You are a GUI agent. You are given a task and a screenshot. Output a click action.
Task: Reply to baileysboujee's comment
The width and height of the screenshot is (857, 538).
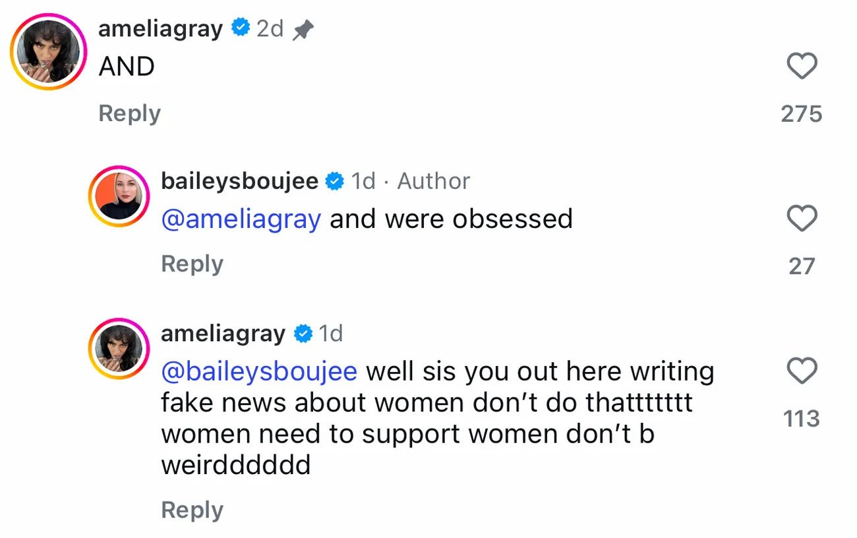tap(192, 263)
